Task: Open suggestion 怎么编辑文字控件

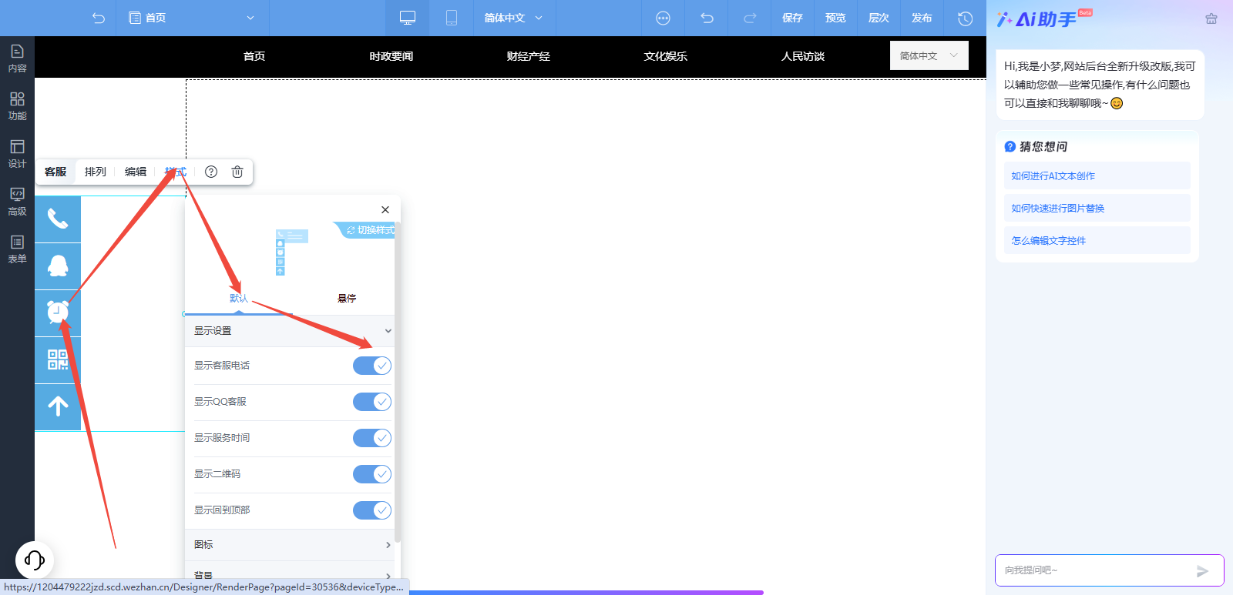Action: [1097, 240]
